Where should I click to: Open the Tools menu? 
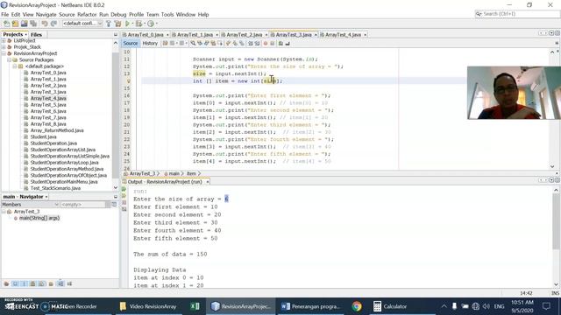pyautogui.click(x=167, y=15)
